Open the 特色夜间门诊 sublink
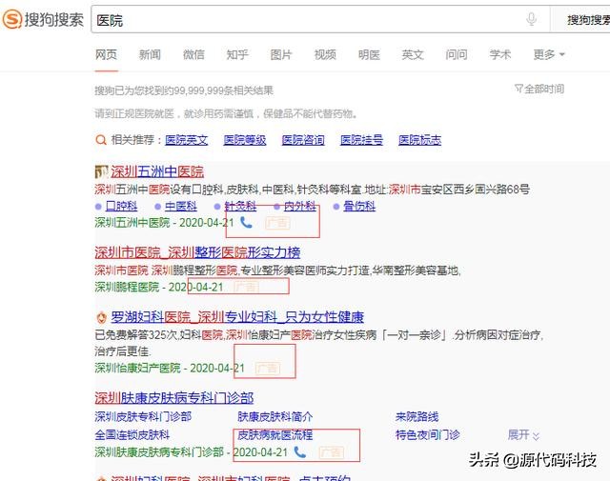This screenshot has width=610, height=481. (428, 434)
